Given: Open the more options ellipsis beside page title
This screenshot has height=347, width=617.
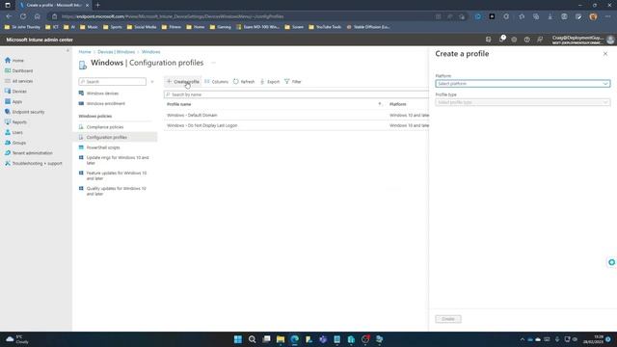Looking at the screenshot, I should pyautogui.click(x=213, y=63).
